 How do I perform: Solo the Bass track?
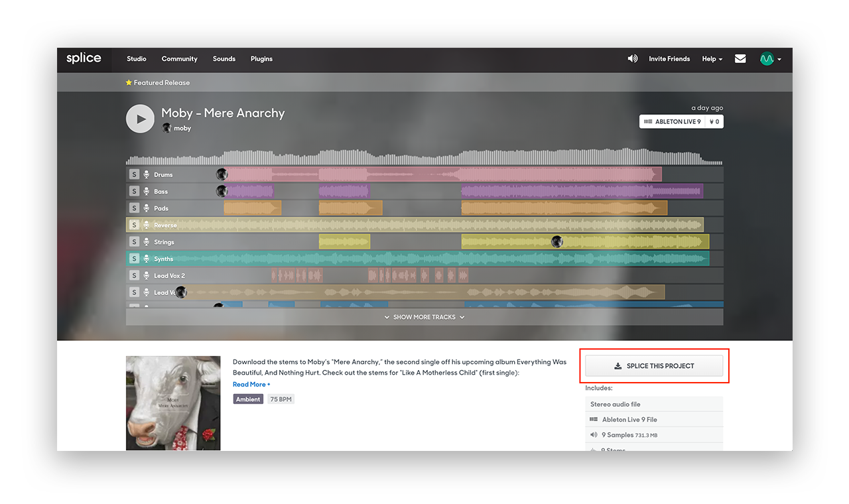pyautogui.click(x=134, y=191)
